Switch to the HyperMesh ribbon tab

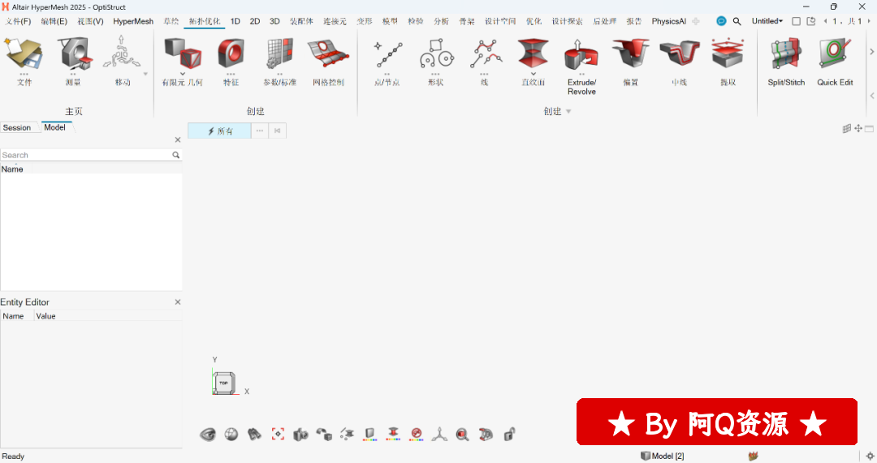pos(133,21)
